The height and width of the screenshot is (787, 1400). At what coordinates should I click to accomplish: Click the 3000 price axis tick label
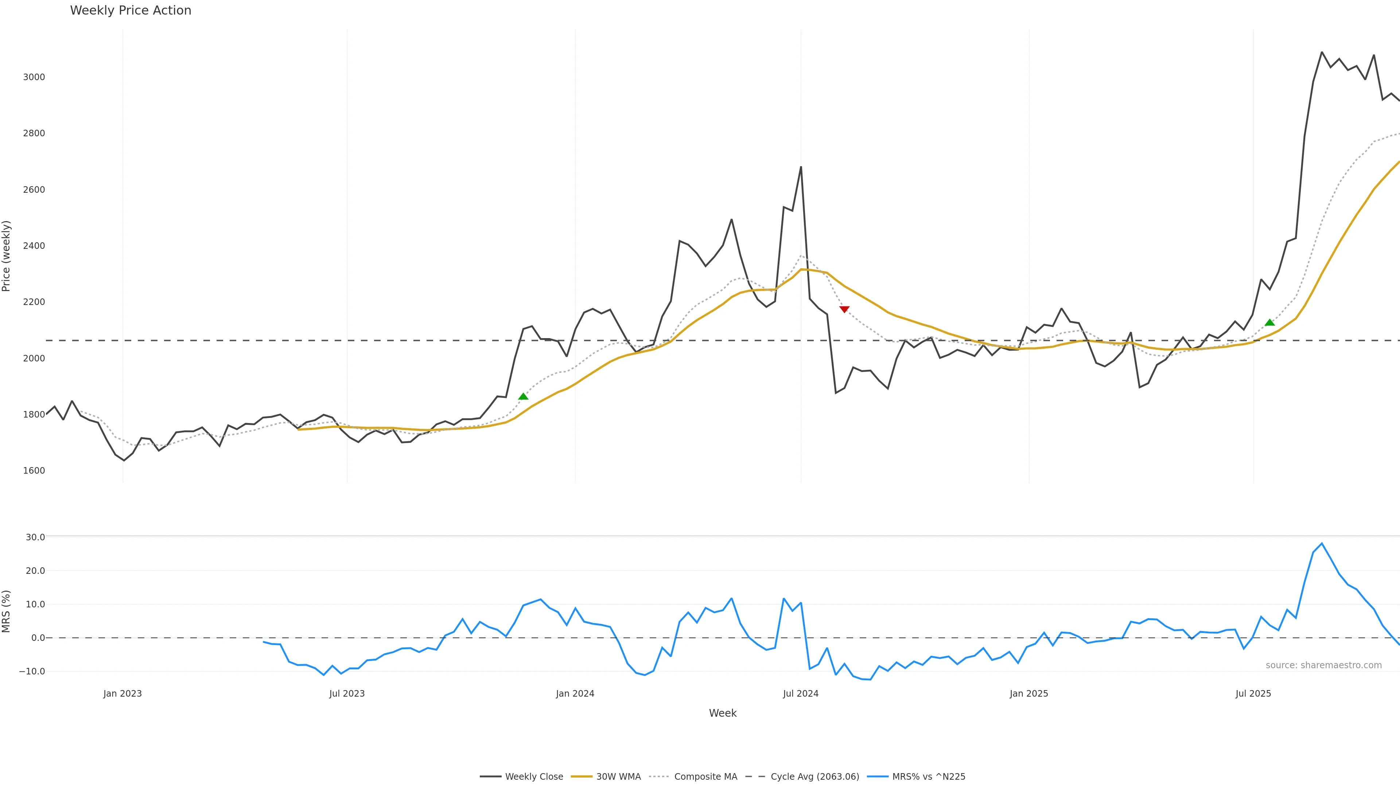[34, 77]
